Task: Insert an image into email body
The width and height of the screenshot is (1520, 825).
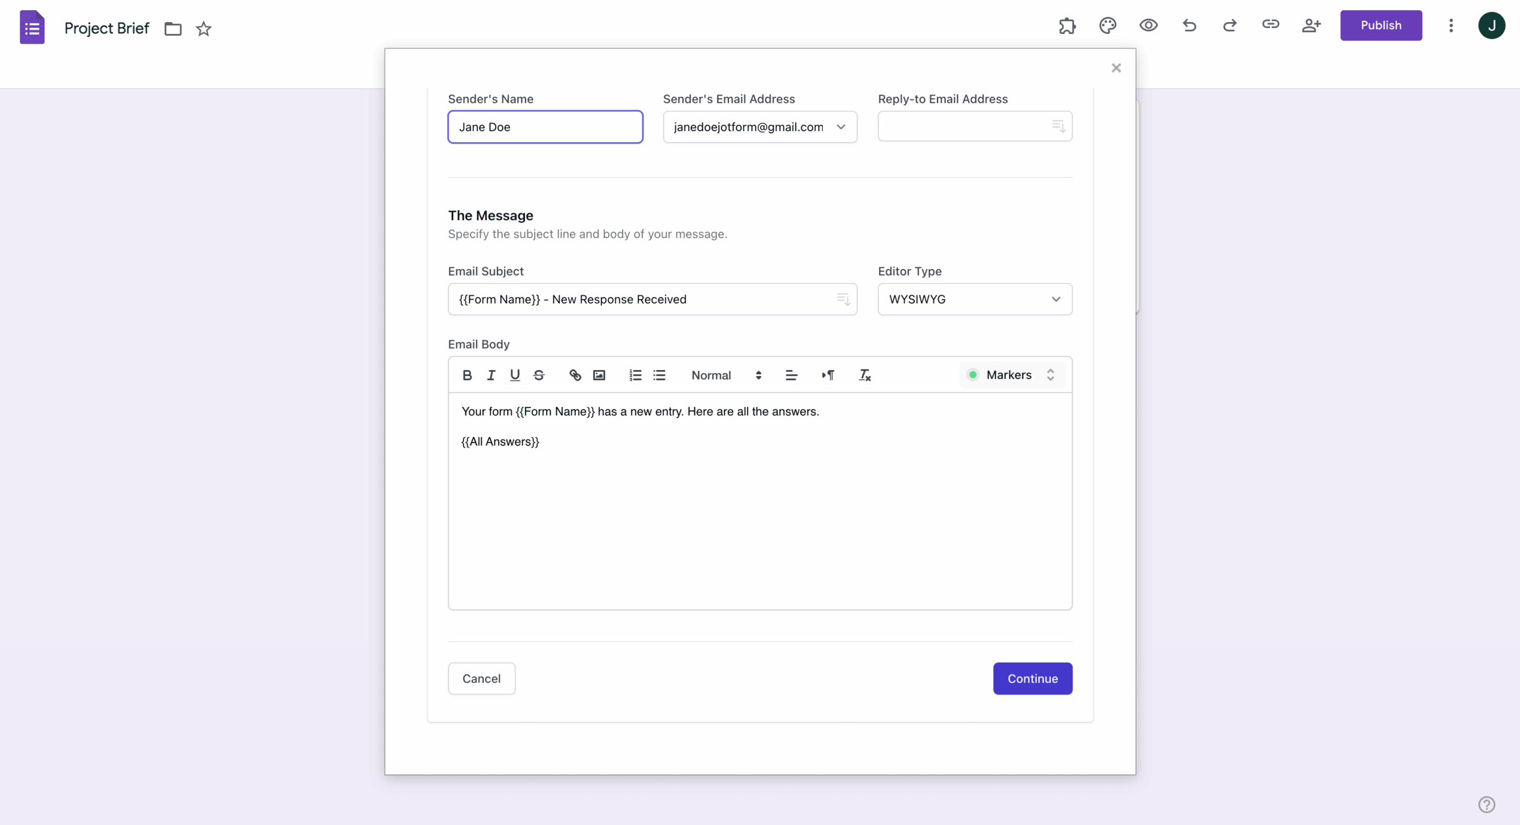Action: [x=599, y=375]
